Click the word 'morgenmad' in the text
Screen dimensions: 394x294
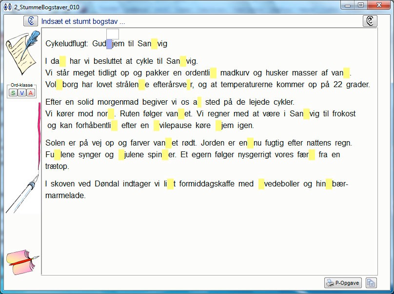pos(118,102)
